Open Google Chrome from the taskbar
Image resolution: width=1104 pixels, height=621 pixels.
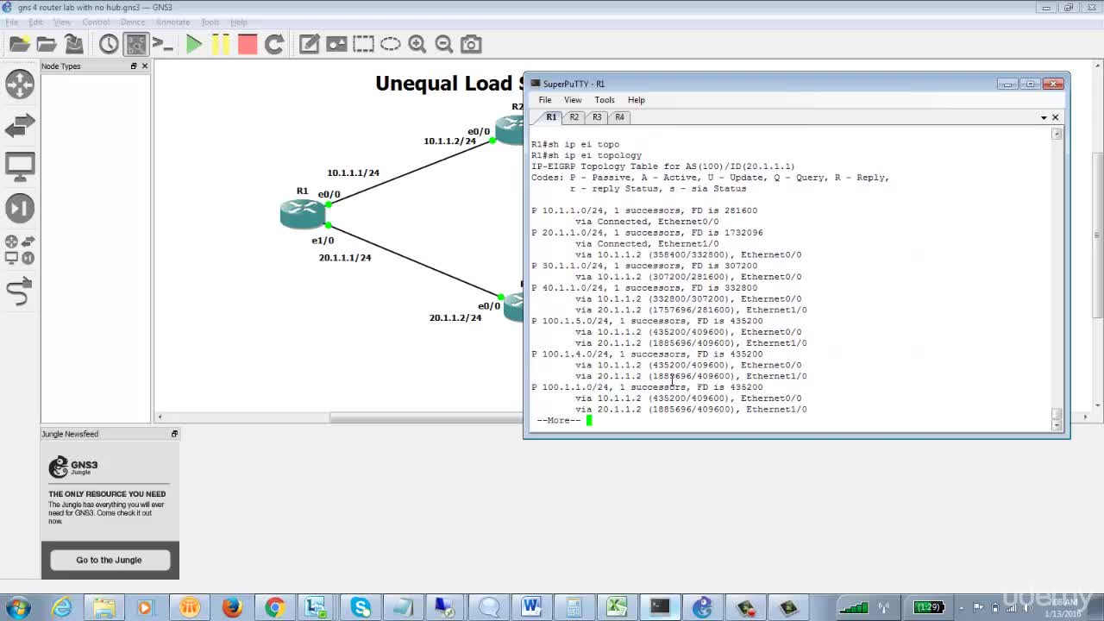pos(274,608)
